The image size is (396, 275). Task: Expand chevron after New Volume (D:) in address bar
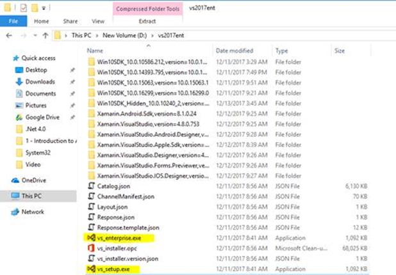tap(153, 36)
